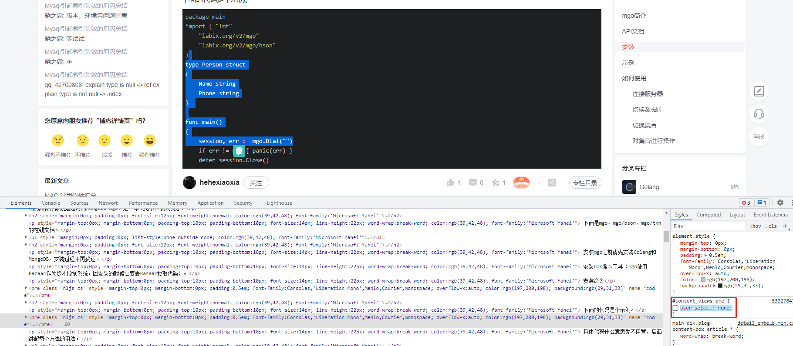This screenshot has height=346, width=793.
Task: Toggle the :hov element state panel
Action: point(756,226)
